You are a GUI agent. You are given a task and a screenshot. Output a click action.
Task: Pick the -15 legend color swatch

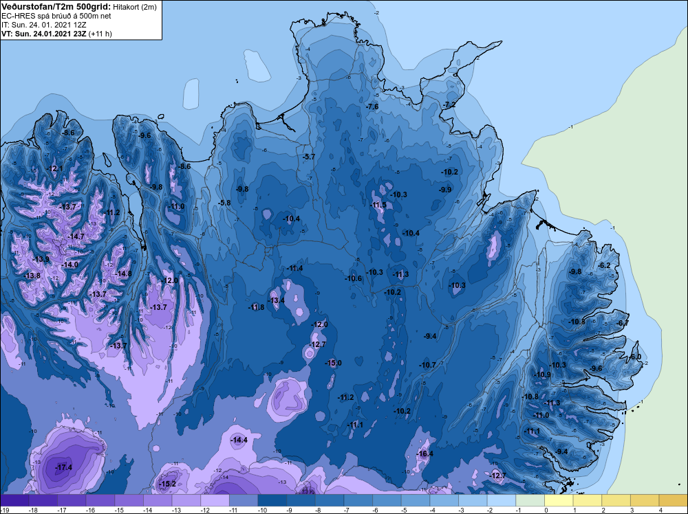tap(129, 500)
